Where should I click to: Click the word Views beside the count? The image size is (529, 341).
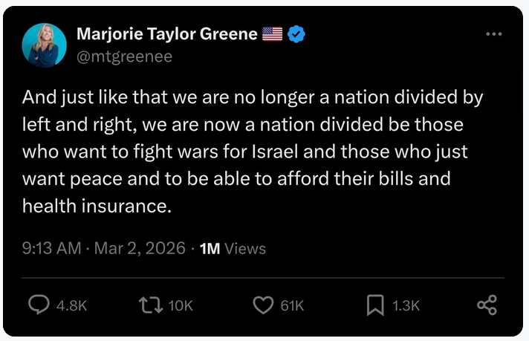tap(244, 249)
